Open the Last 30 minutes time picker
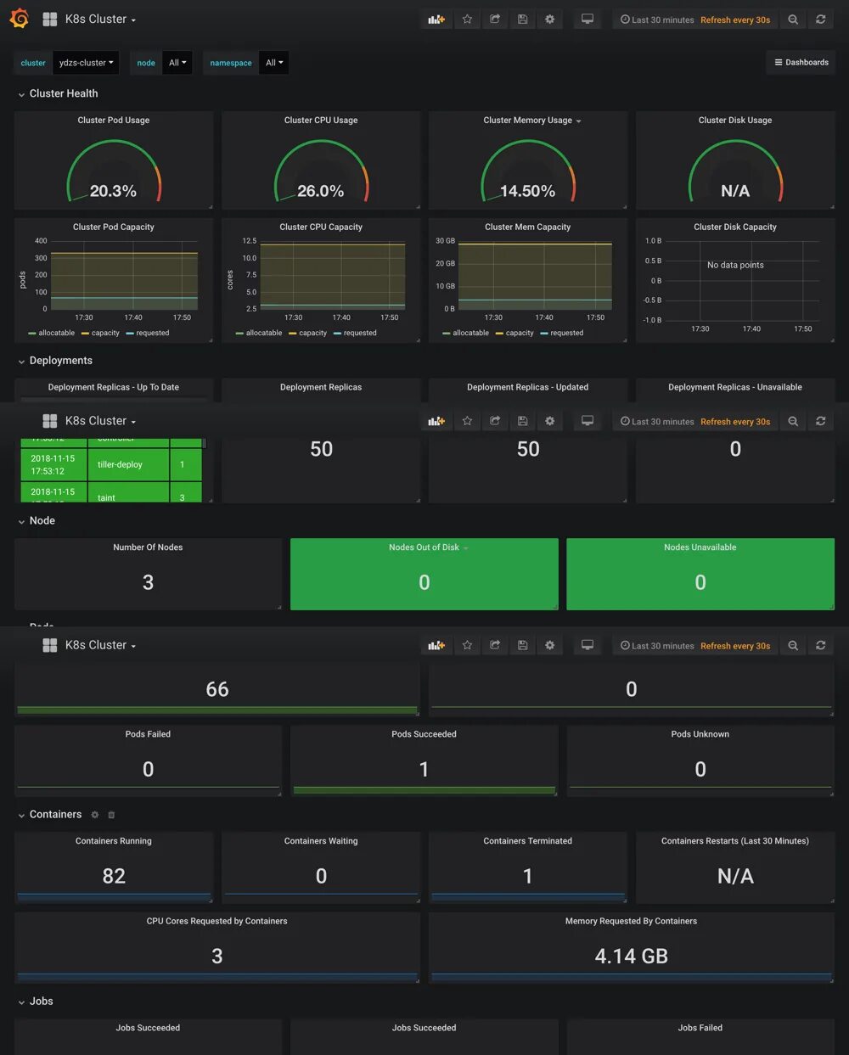This screenshot has width=849, height=1055. coord(662,19)
